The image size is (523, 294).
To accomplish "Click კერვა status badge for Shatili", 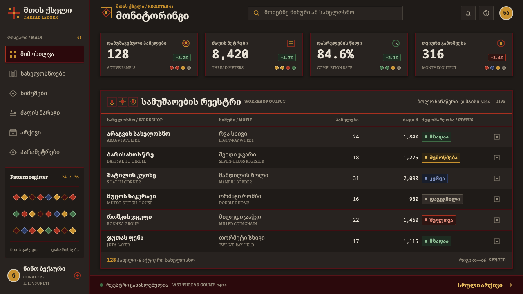I will pyautogui.click(x=435, y=178).
